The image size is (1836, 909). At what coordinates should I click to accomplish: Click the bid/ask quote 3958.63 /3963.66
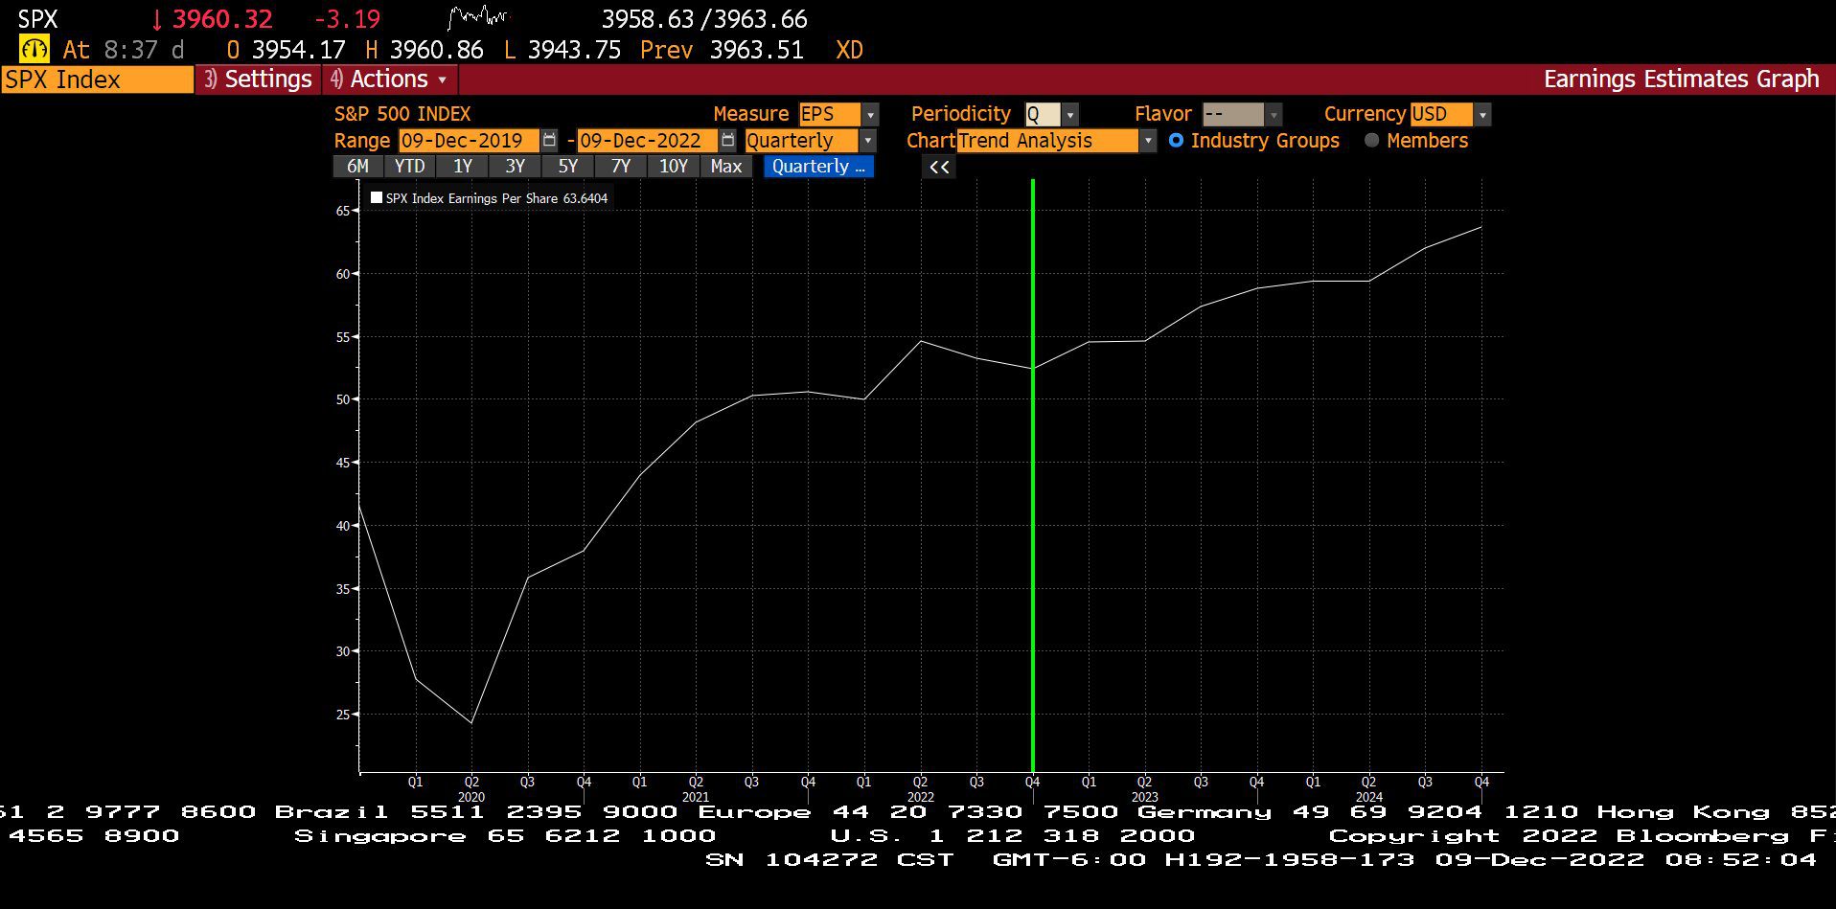[704, 19]
